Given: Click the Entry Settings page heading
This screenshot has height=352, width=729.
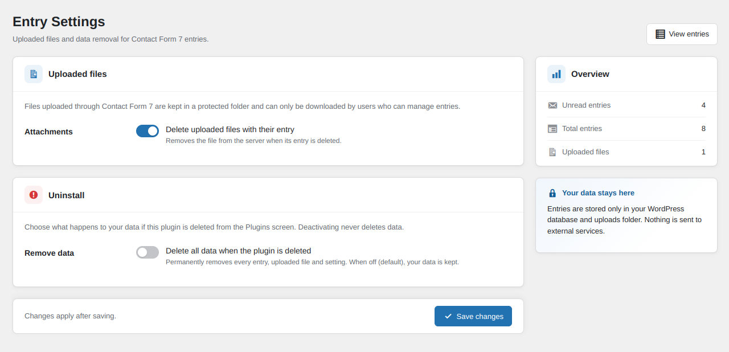Looking at the screenshot, I should [x=59, y=22].
